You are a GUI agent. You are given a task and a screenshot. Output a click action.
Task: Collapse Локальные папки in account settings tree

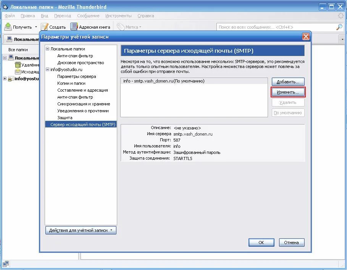point(47,49)
